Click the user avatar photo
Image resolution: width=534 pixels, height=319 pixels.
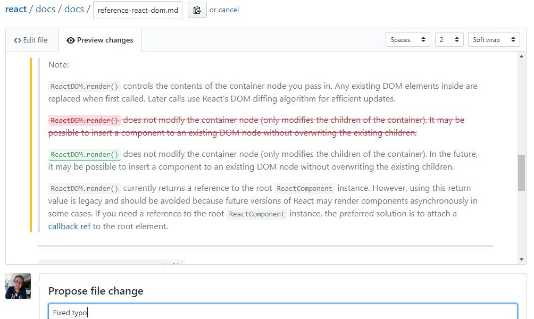(18, 286)
